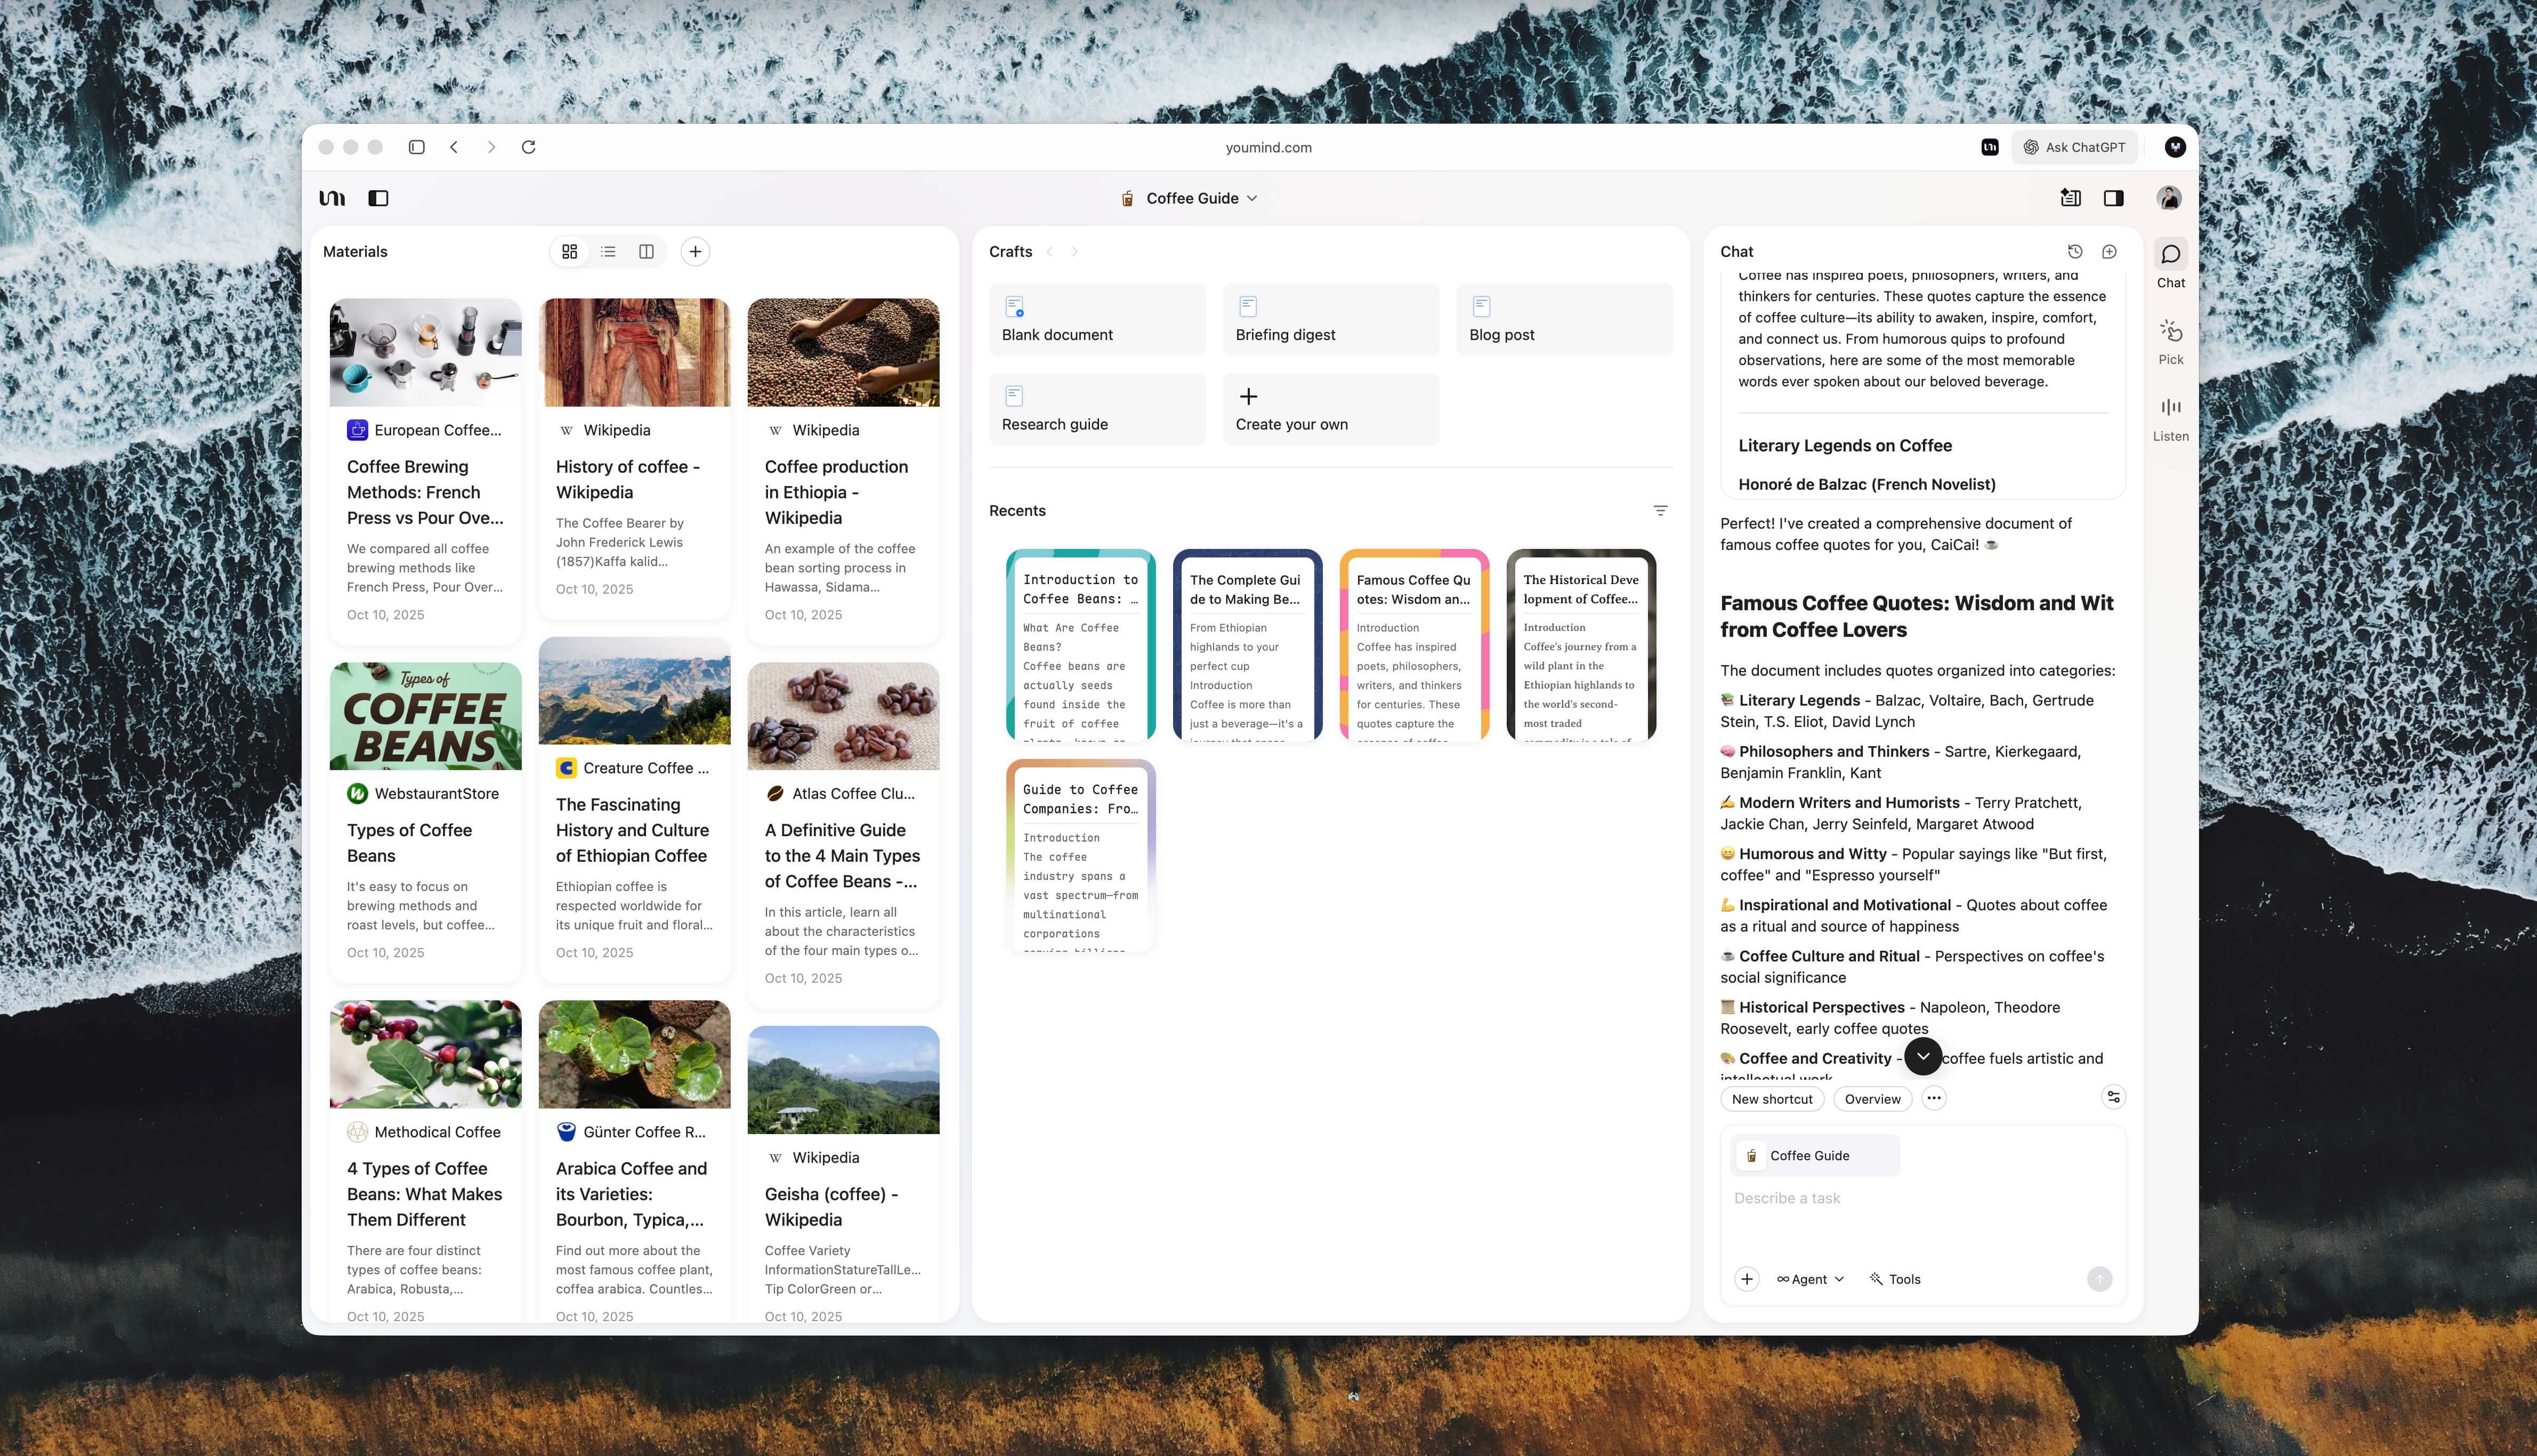Open the Agent mode dropdown
The height and width of the screenshot is (1456, 2537).
tap(1810, 1279)
